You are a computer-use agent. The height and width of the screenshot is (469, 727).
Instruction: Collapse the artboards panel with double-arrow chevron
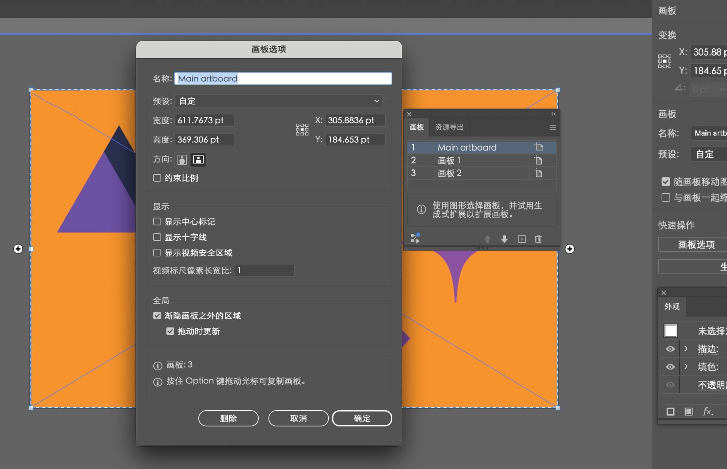point(553,114)
